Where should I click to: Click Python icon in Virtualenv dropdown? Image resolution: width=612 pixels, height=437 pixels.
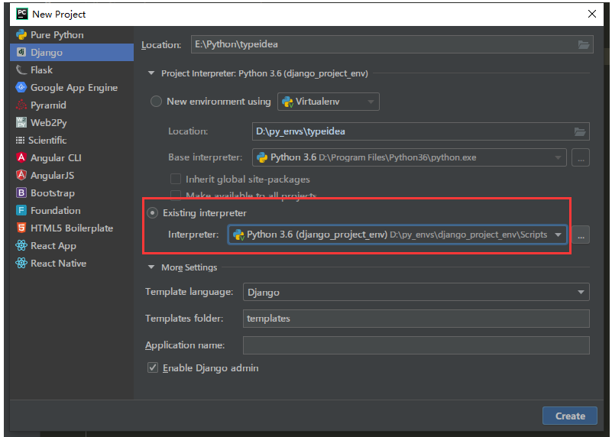287,102
